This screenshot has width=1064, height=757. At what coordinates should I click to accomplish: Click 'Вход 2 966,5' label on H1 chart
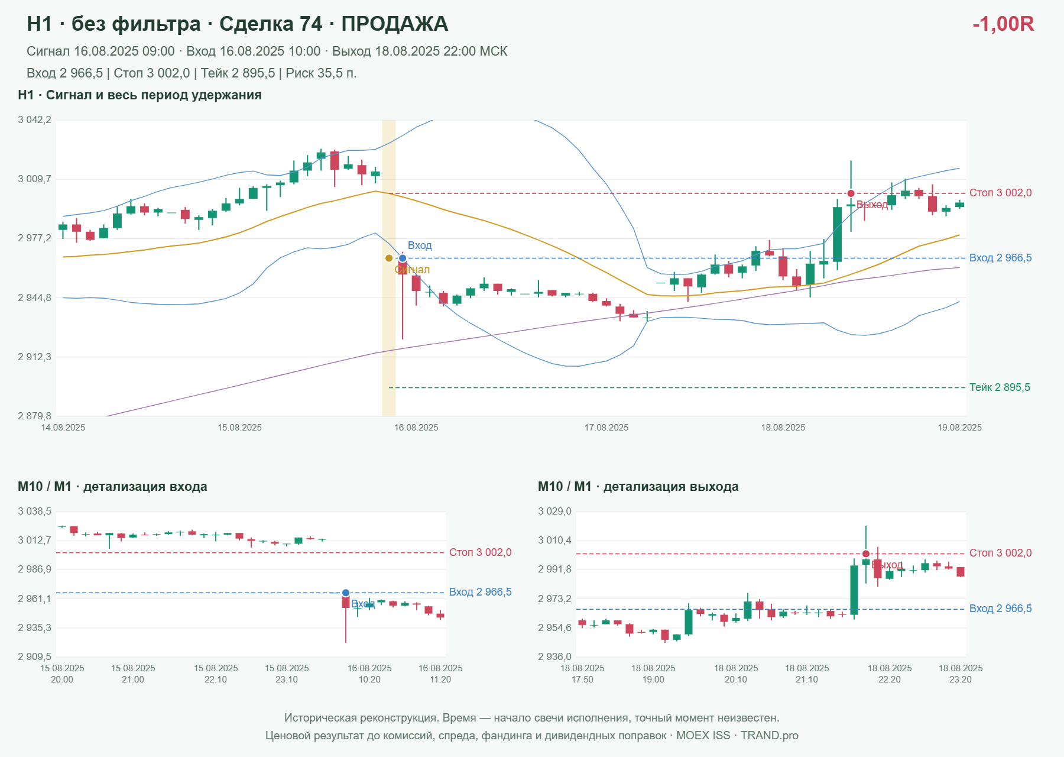(x=1001, y=258)
